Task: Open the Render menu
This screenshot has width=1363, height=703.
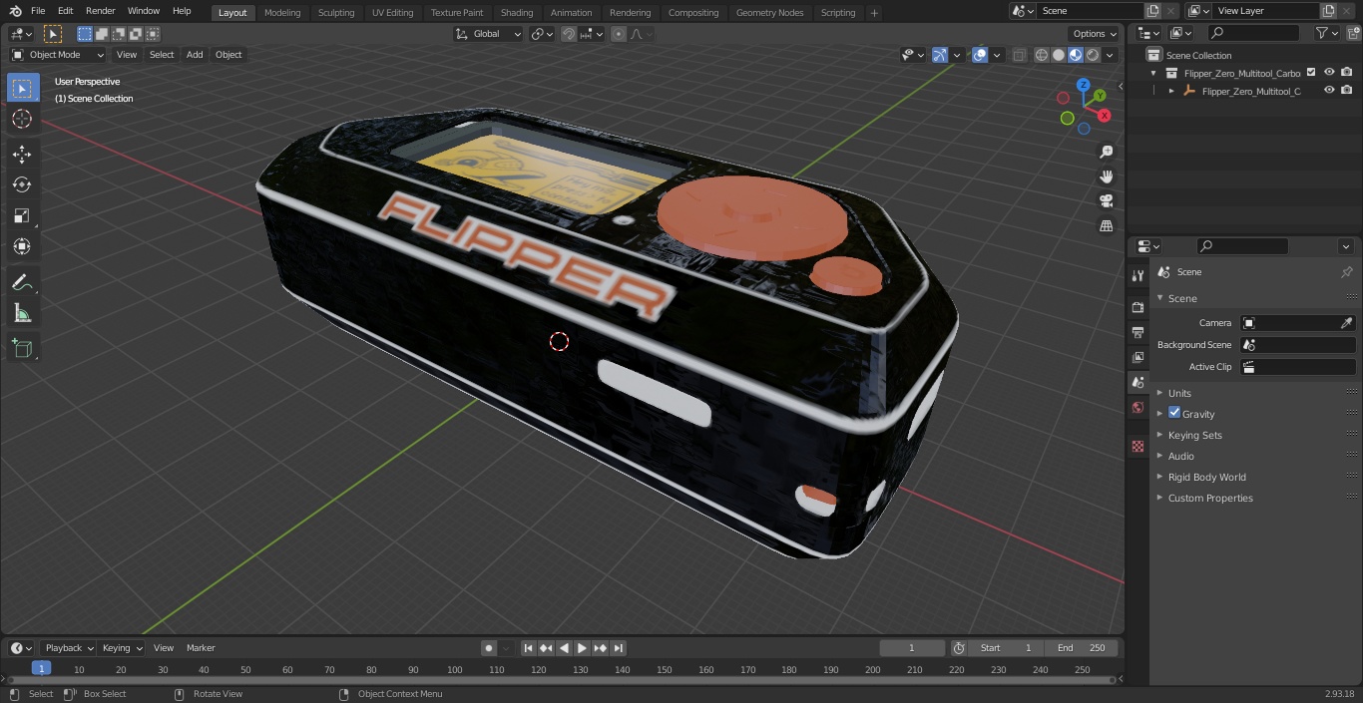Action: [x=101, y=11]
